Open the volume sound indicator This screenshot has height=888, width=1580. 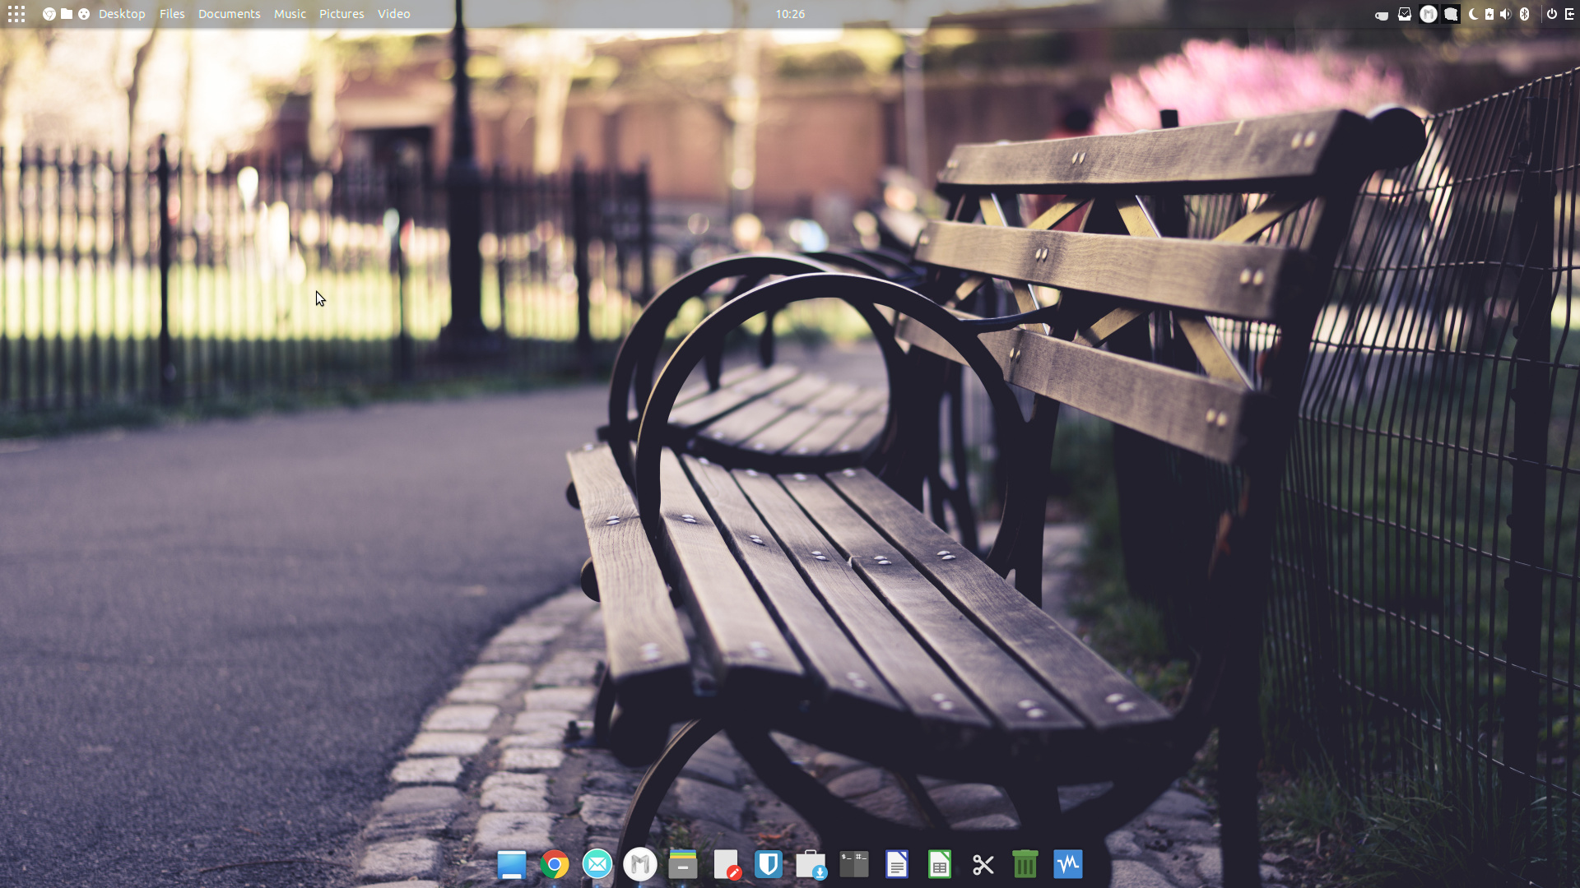[1506, 14]
